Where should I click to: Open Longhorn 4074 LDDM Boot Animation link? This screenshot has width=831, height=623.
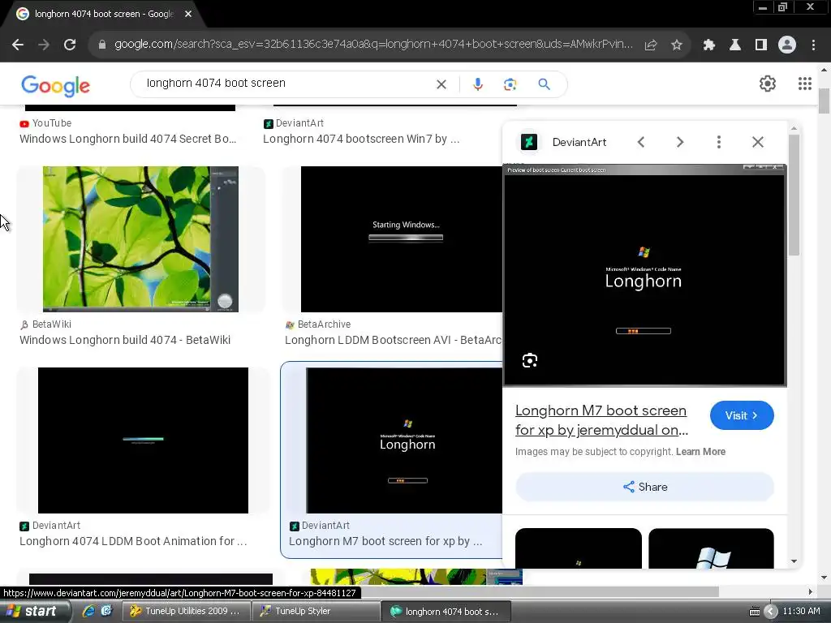click(133, 541)
